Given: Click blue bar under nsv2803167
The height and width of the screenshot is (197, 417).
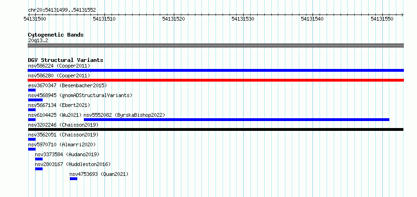Looking at the screenshot, I should [39, 169].
